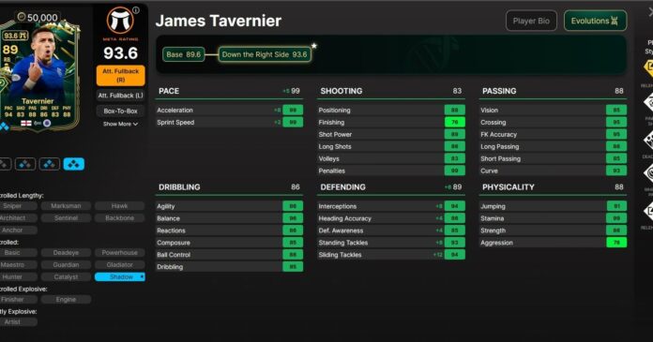Click the info icon beside Meta Rating logo

(x=136, y=10)
